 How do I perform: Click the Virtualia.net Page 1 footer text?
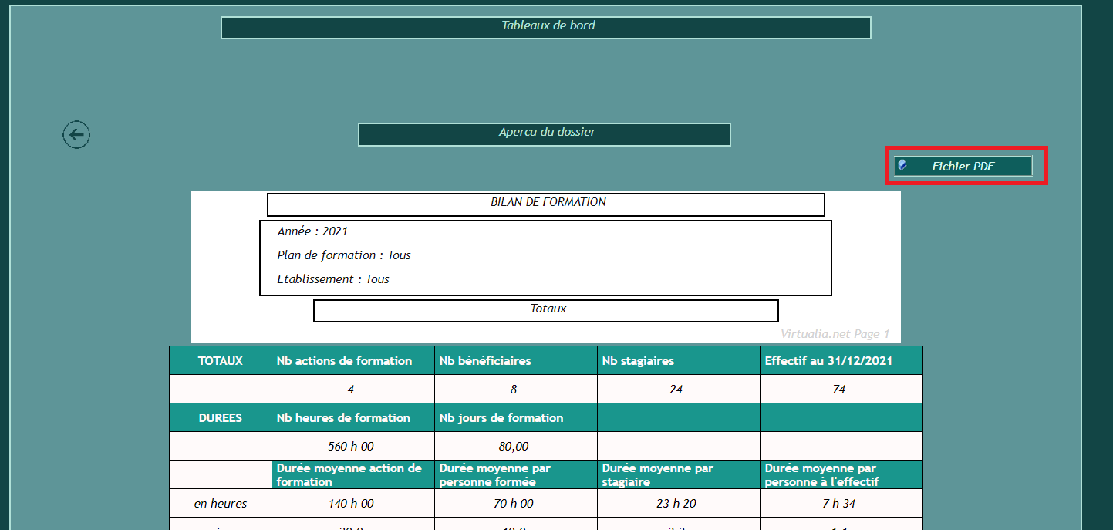(x=835, y=334)
